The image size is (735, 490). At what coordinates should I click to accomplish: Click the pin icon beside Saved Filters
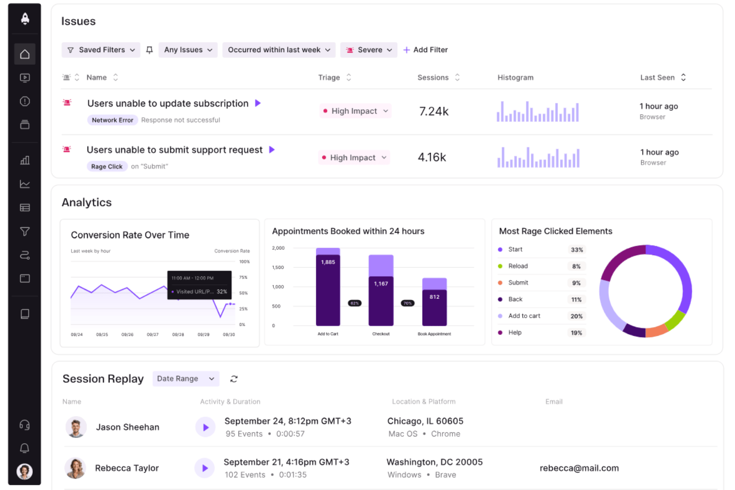(149, 50)
